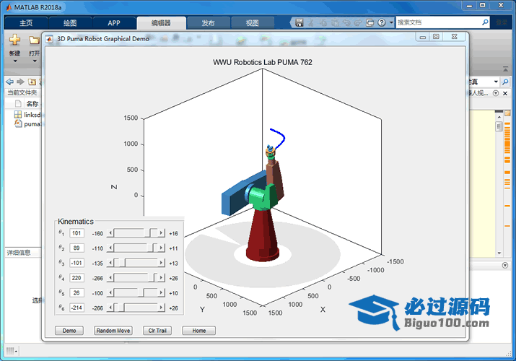
Task: Decrease θ1 with its left slider arrow
Action: point(110,233)
